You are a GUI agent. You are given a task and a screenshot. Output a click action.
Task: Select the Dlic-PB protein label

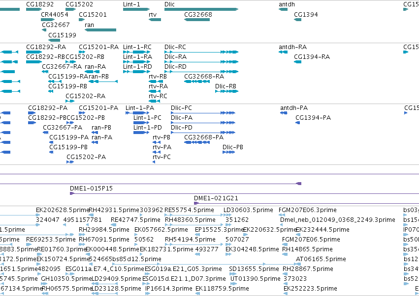point(233,147)
